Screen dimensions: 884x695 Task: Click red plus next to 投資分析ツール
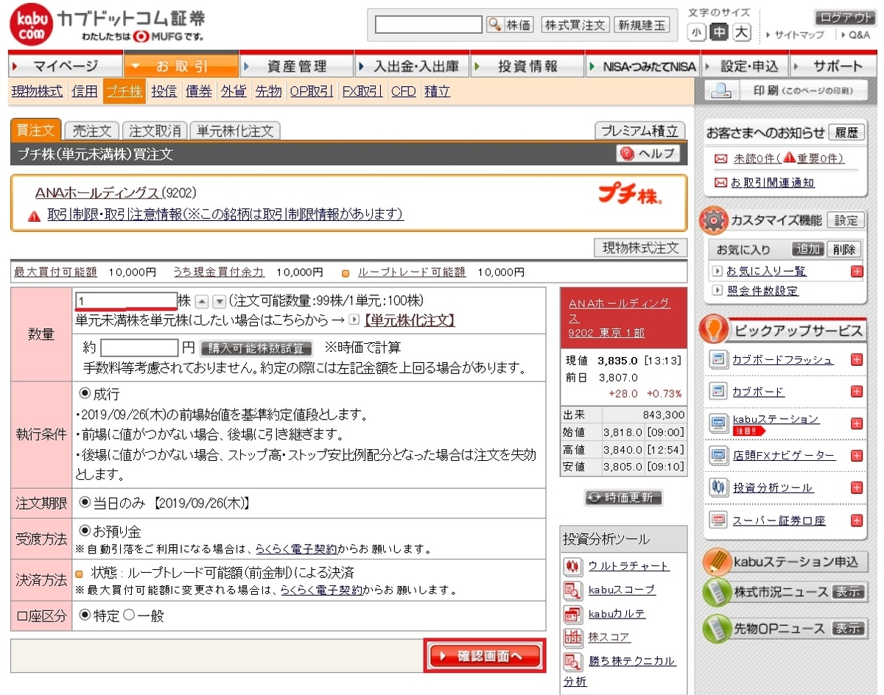click(856, 487)
